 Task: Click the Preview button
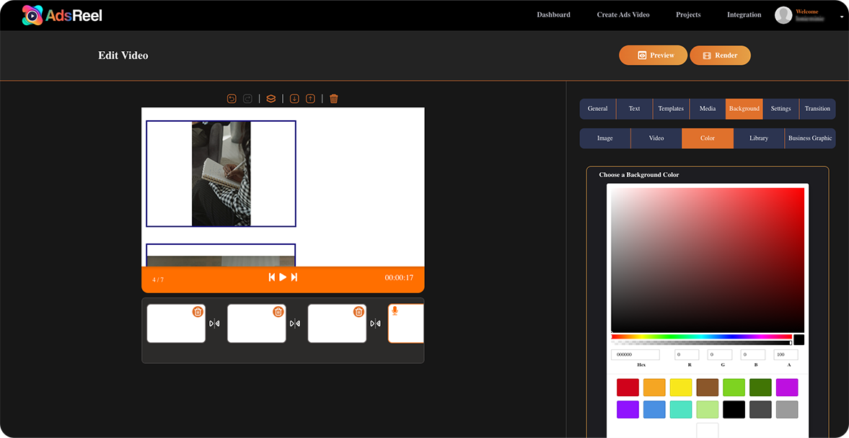pyautogui.click(x=653, y=55)
